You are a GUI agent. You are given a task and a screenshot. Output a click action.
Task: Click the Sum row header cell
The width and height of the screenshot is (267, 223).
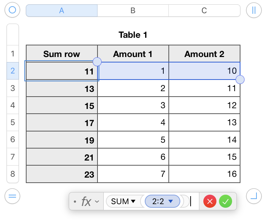(61, 54)
